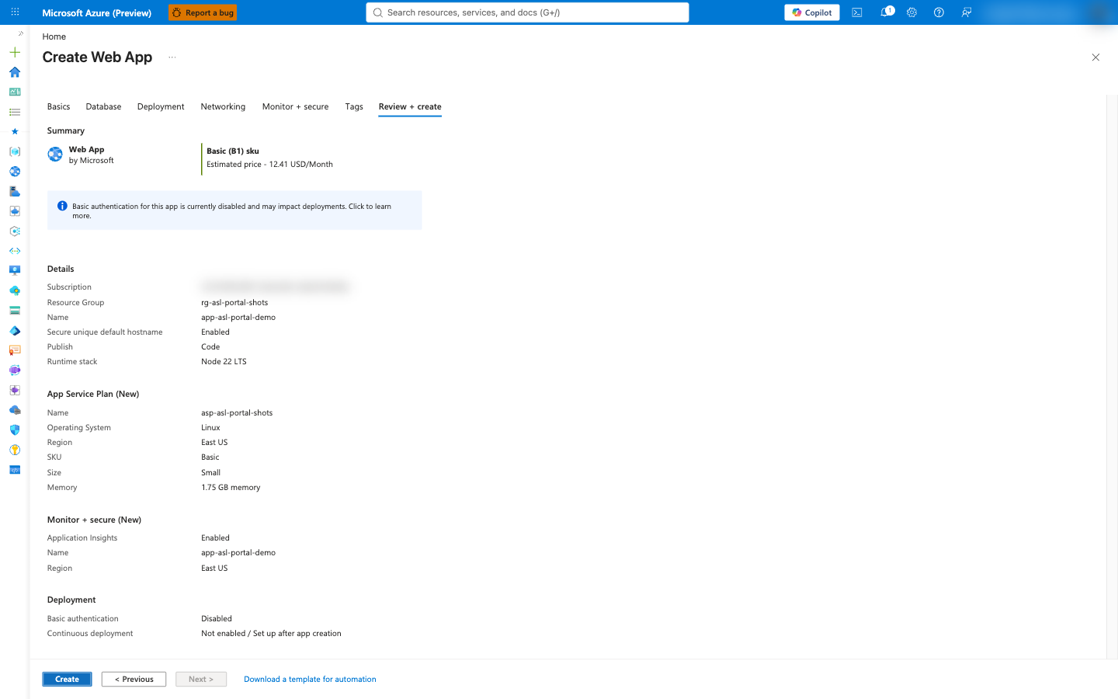
Task: Click the memory value 1.75 GB memory
Action: [x=231, y=487]
